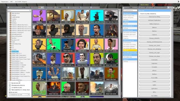Toggle the join player squad checkbox
The width and height of the screenshot is (180, 101).
(x=10, y=90)
